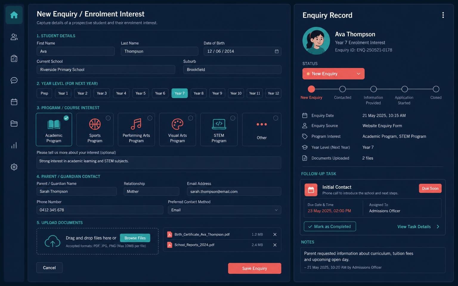Click the Contacted step in progress tracker
458x286 pixels.
click(x=343, y=89)
